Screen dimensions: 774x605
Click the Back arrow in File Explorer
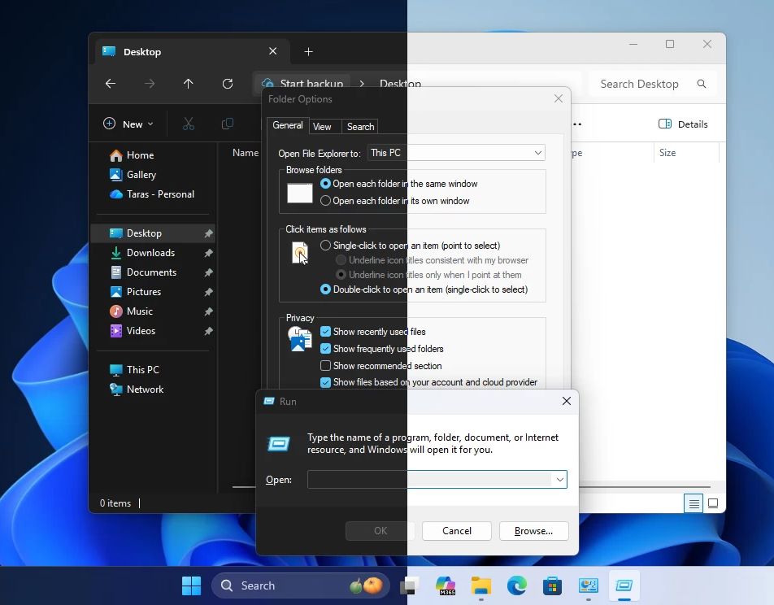tap(111, 84)
